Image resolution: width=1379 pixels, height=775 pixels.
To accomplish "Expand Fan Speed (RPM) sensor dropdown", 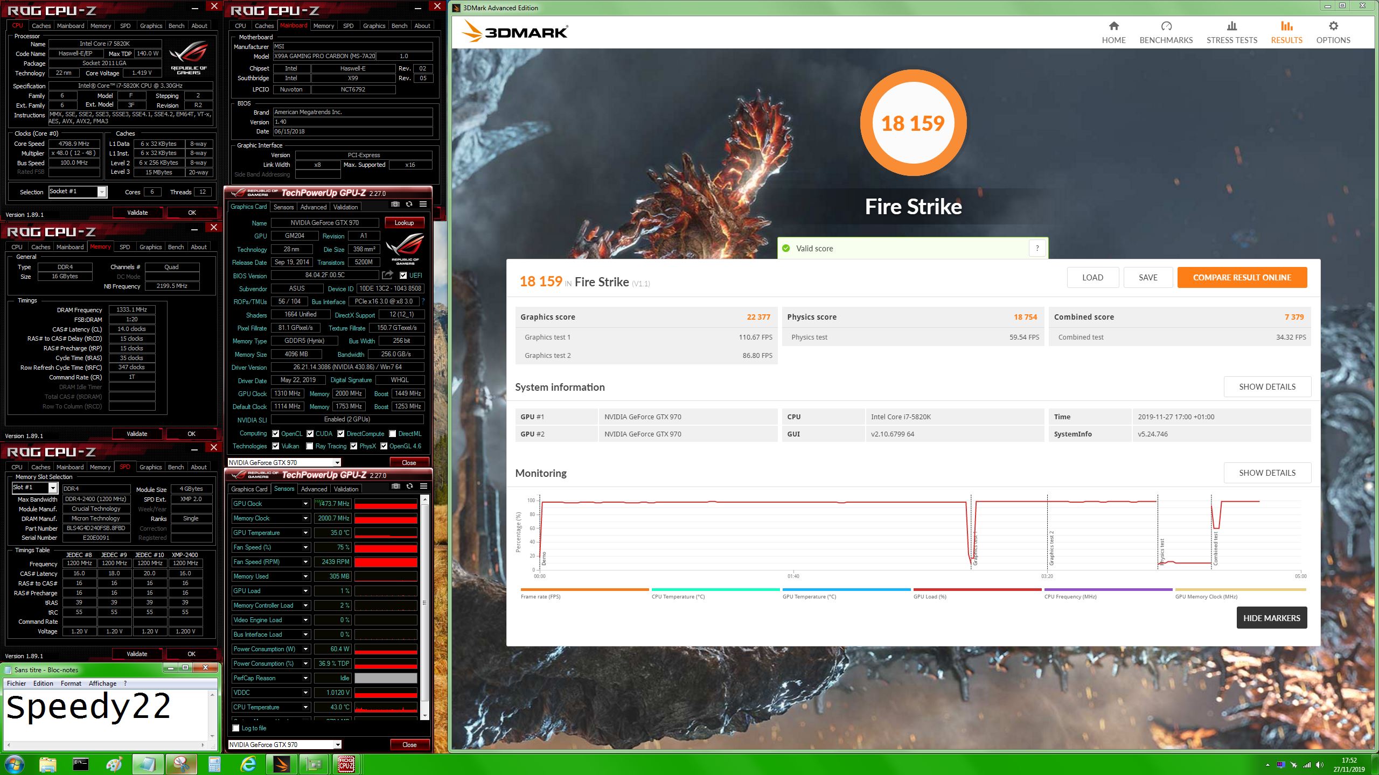I will coord(305,562).
